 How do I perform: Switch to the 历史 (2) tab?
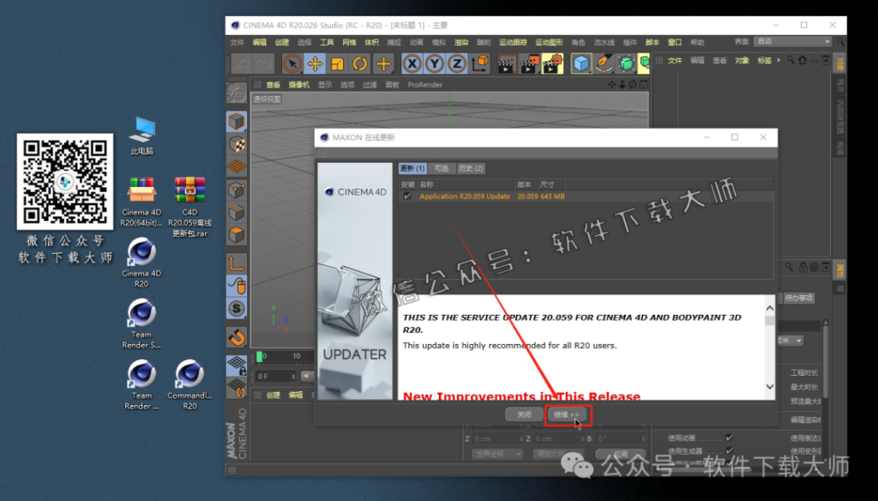(471, 168)
